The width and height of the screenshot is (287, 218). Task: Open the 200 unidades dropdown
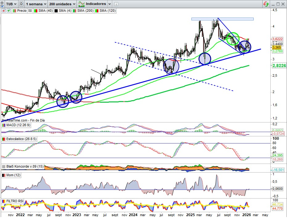pos(62,4)
